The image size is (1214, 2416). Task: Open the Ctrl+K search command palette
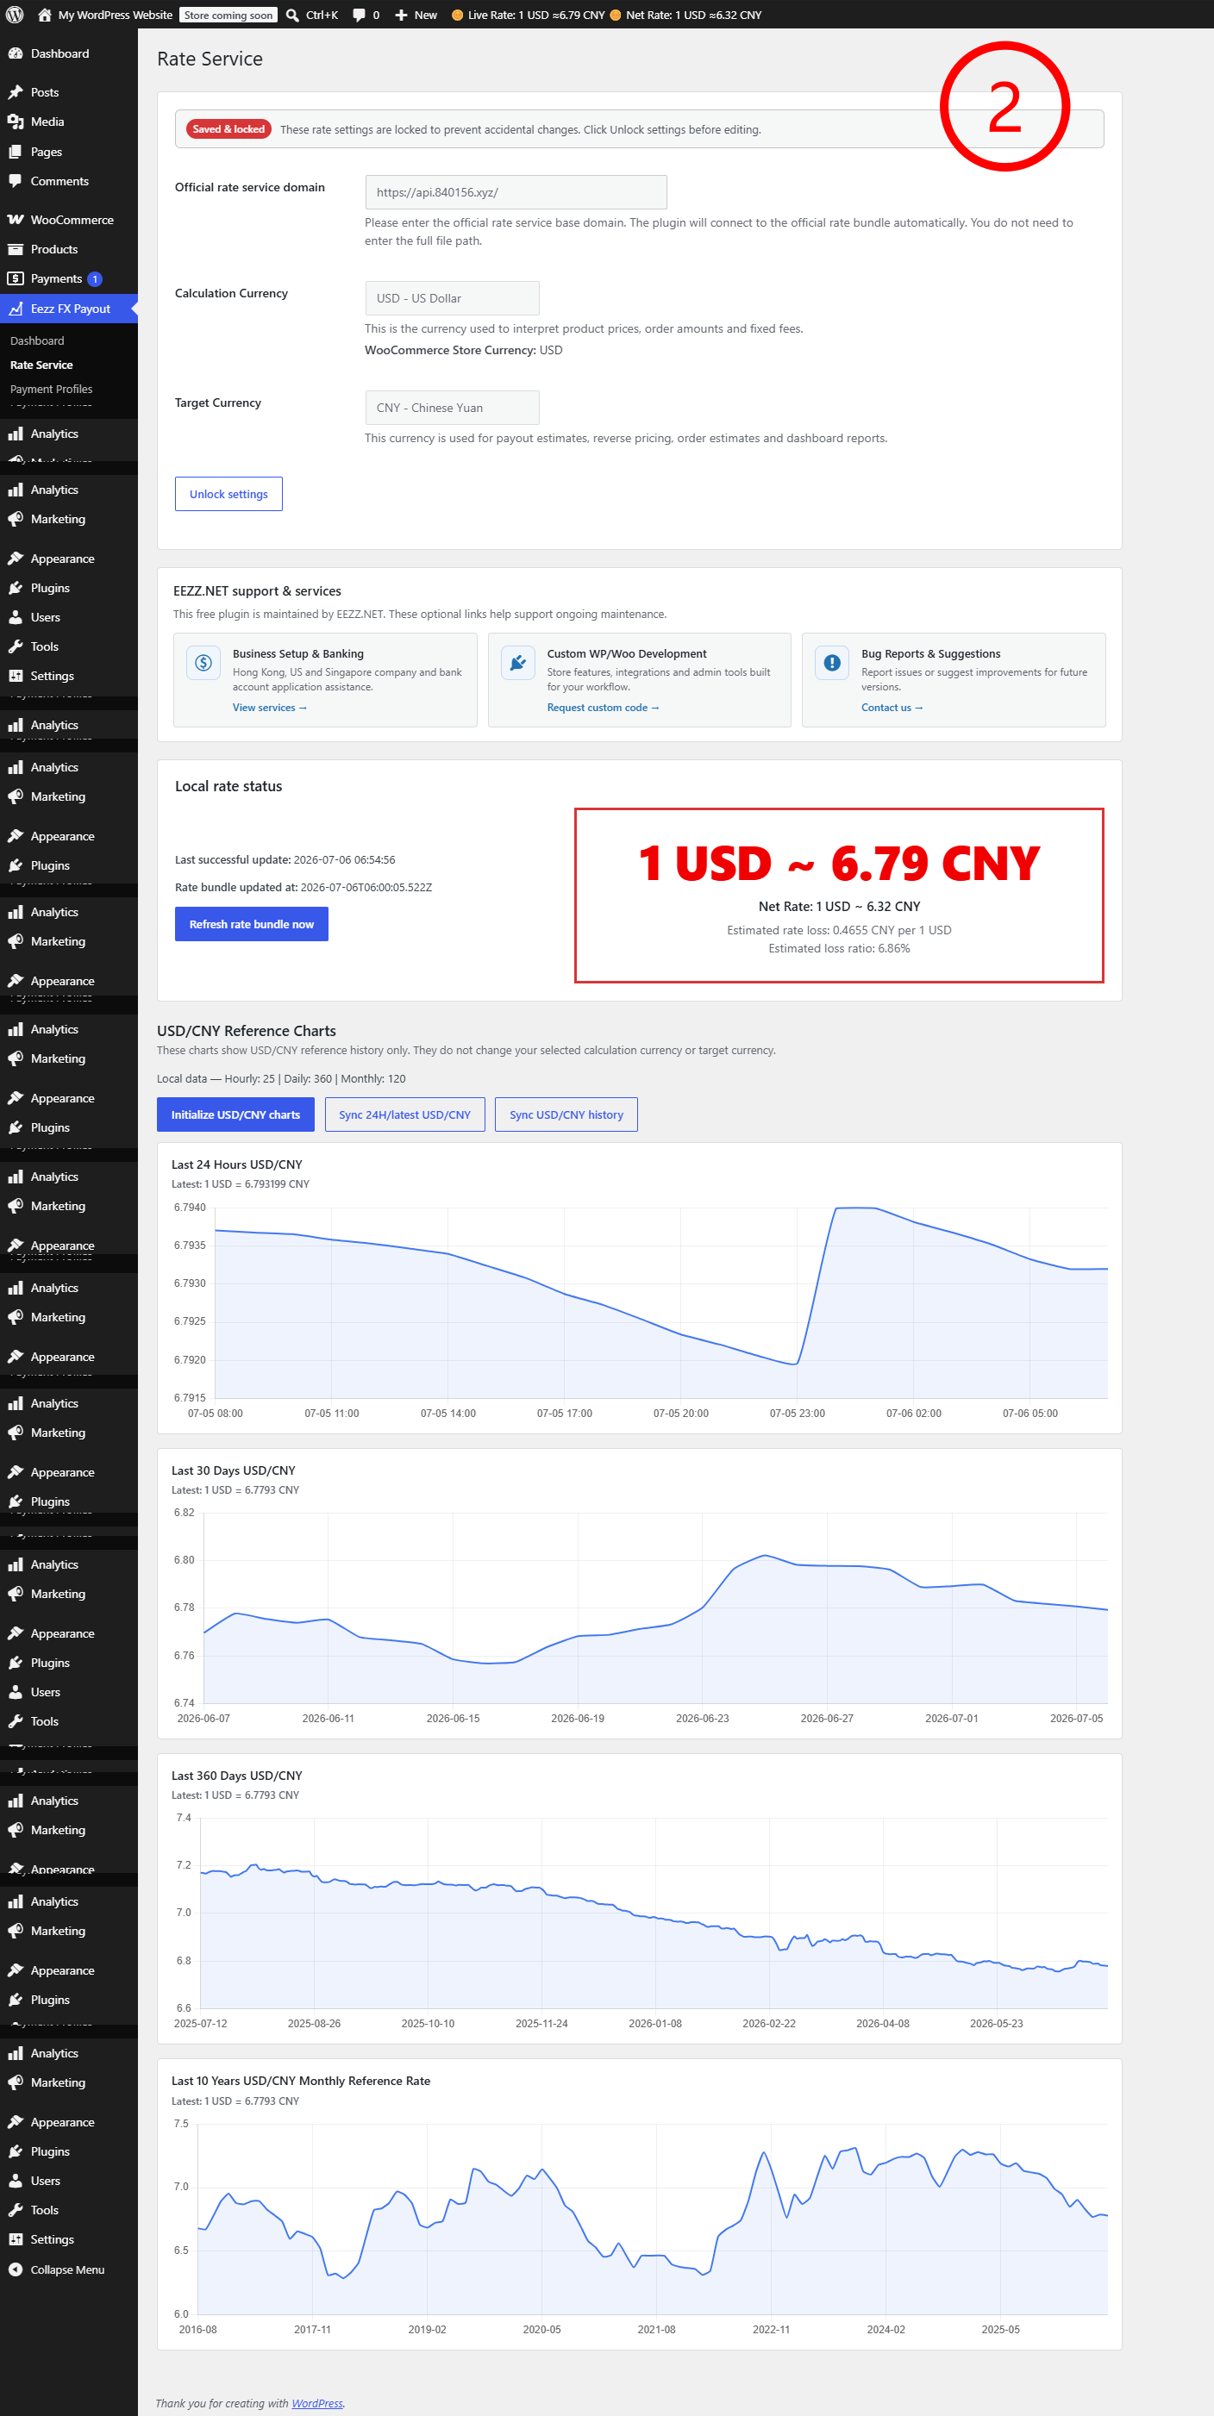coord(311,15)
